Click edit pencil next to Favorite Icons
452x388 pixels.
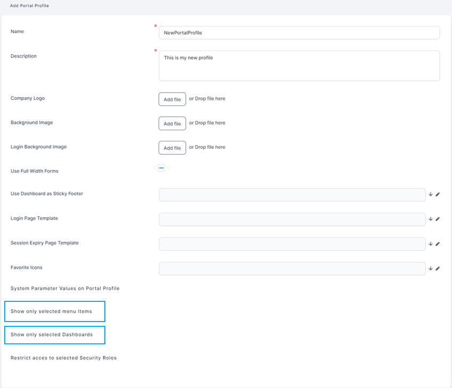coord(438,268)
